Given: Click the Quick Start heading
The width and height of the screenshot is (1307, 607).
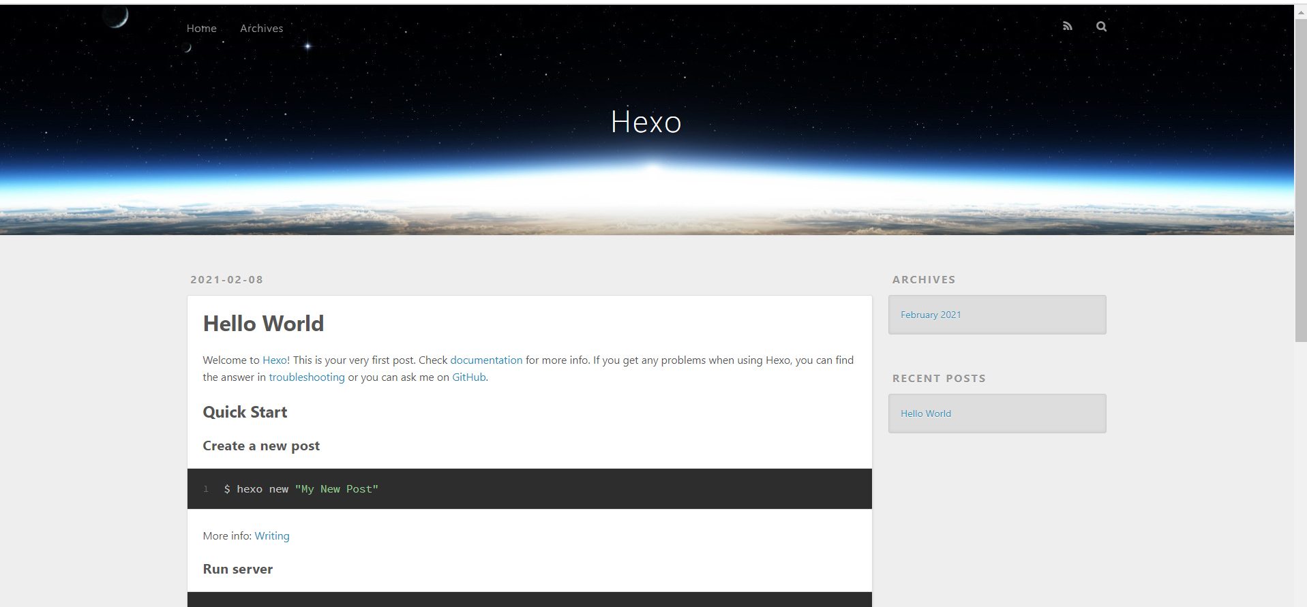Looking at the screenshot, I should [x=245, y=412].
